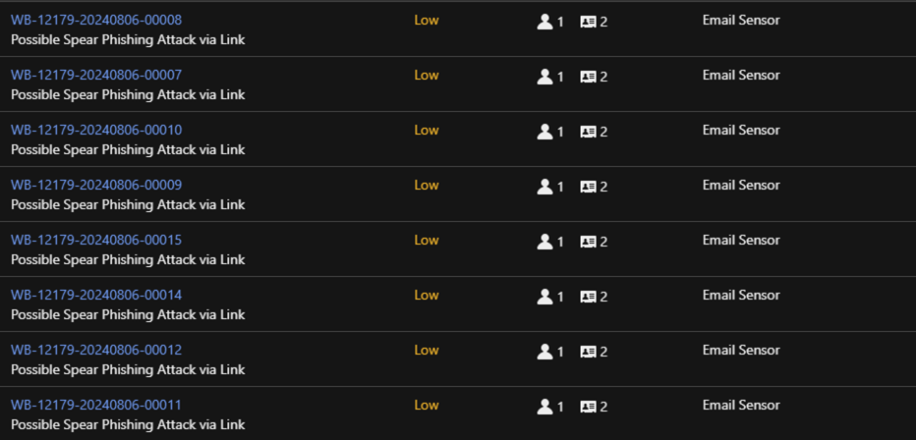Click the user icon for alert 00012
This screenshot has width=916, height=440.
pyautogui.click(x=544, y=351)
